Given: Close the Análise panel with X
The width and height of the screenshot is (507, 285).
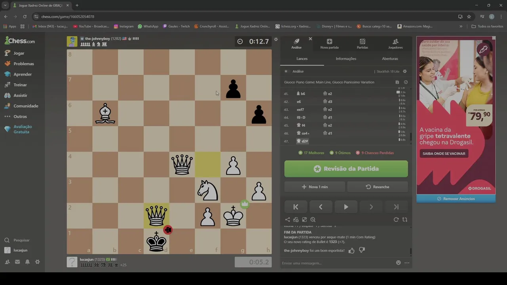Looking at the screenshot, I should 310,39.
